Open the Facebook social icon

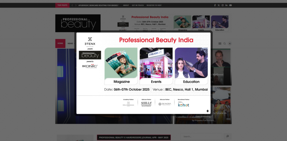click(215, 5)
